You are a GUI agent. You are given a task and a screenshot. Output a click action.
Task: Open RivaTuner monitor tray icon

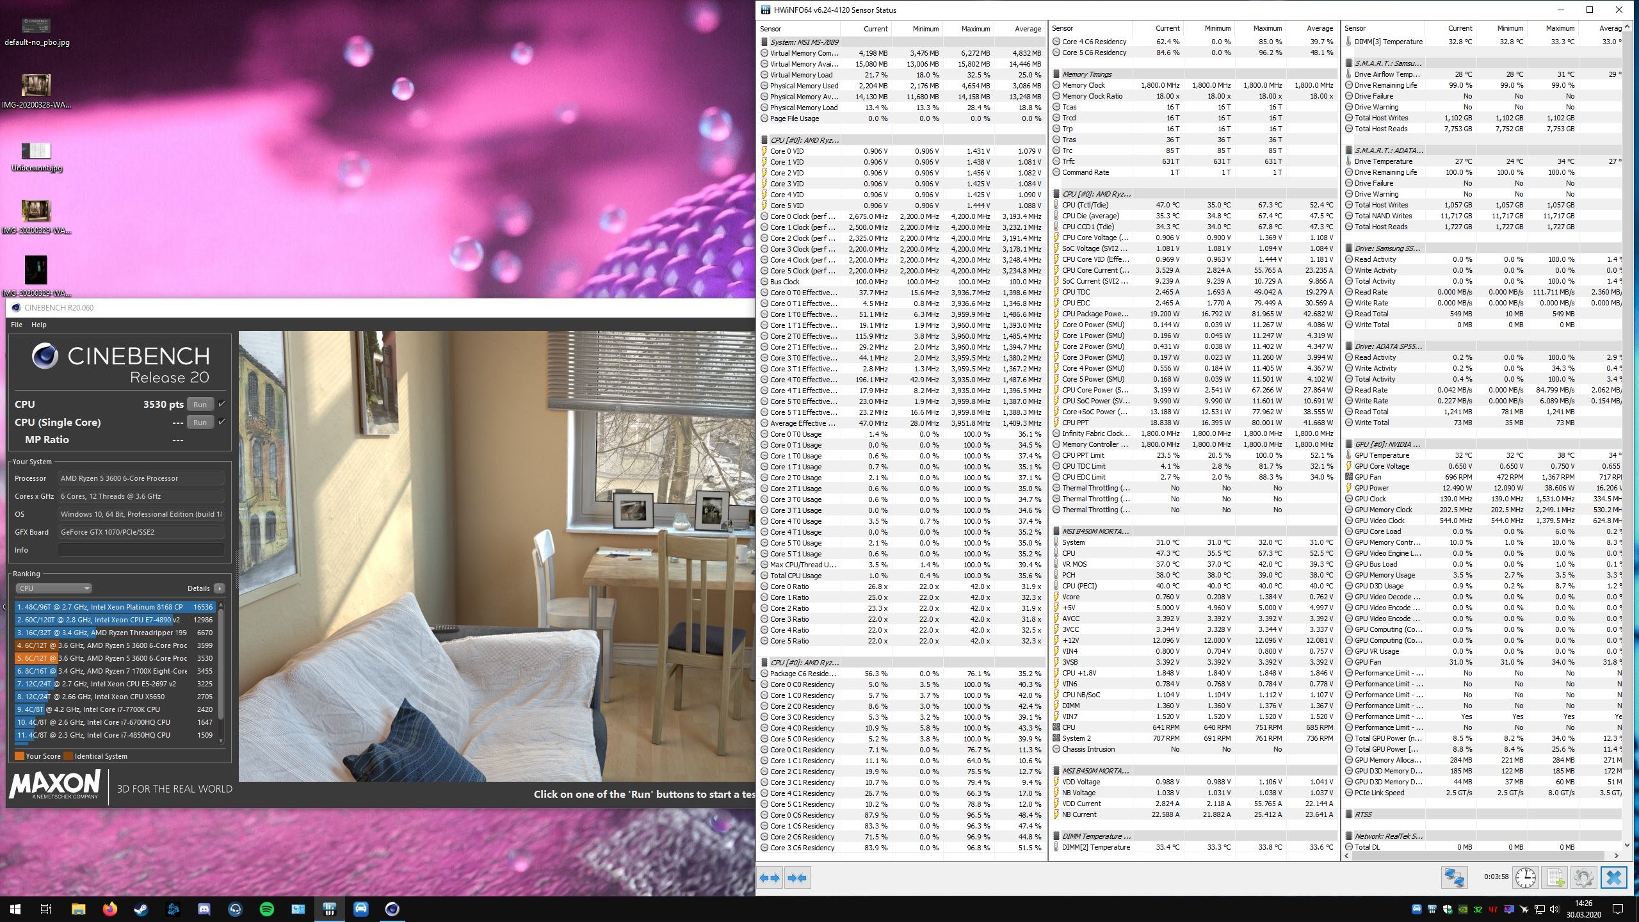point(1509,909)
